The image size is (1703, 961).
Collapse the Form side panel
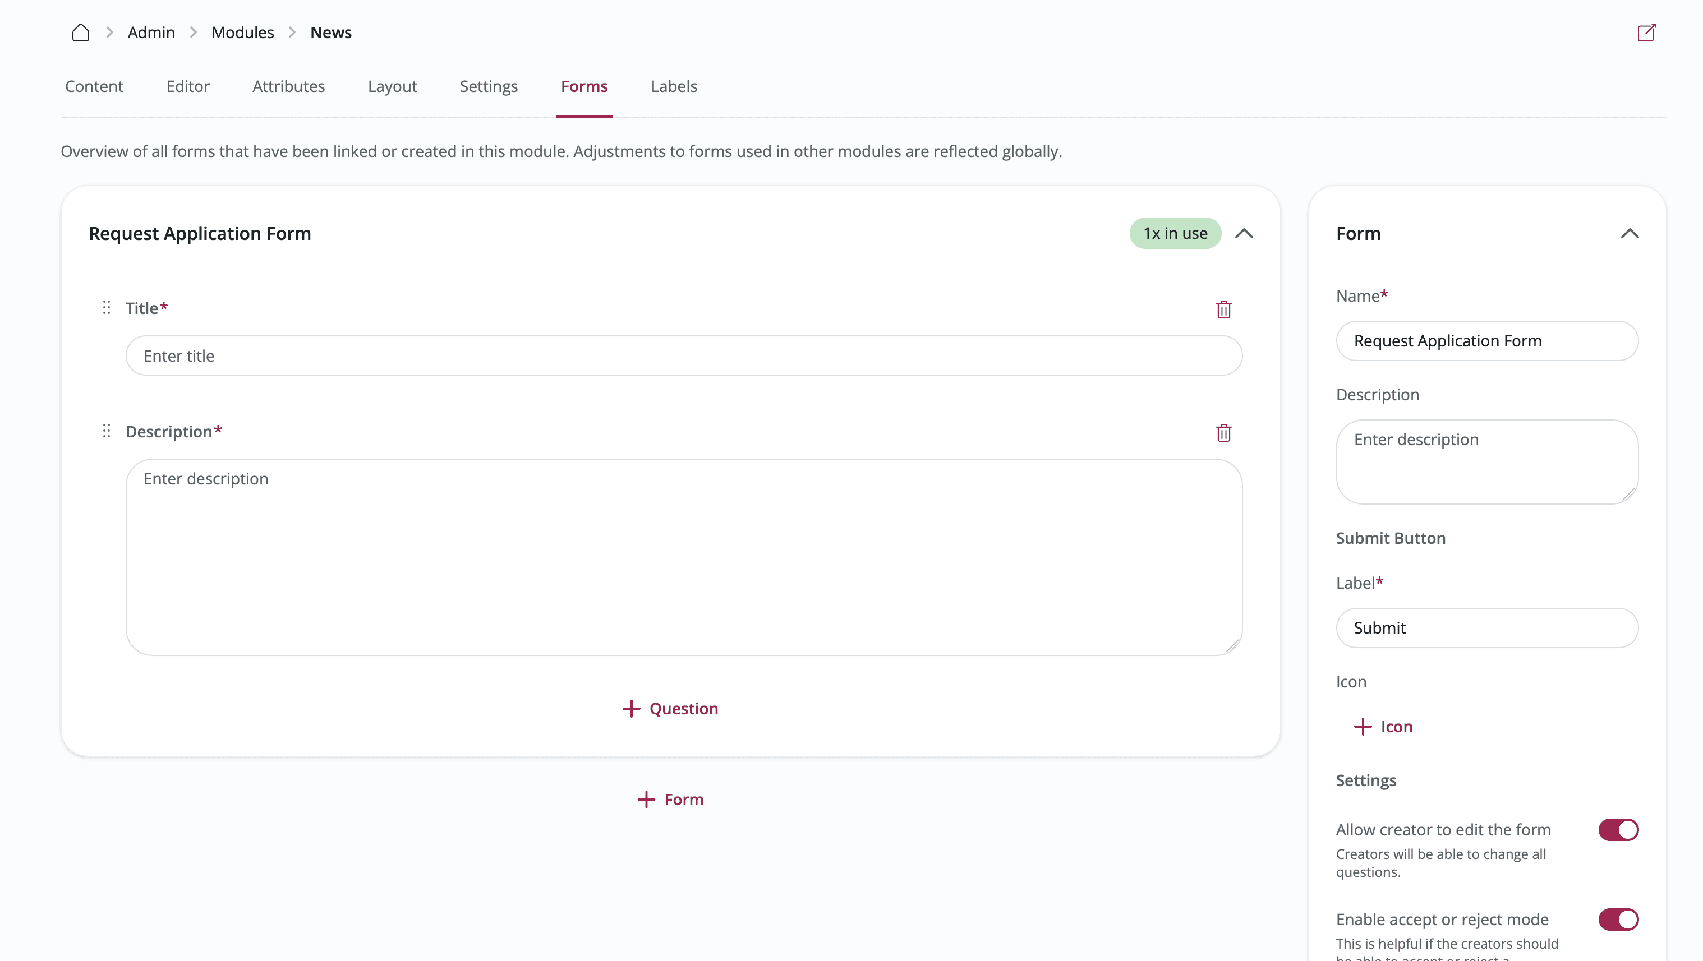pyautogui.click(x=1629, y=233)
